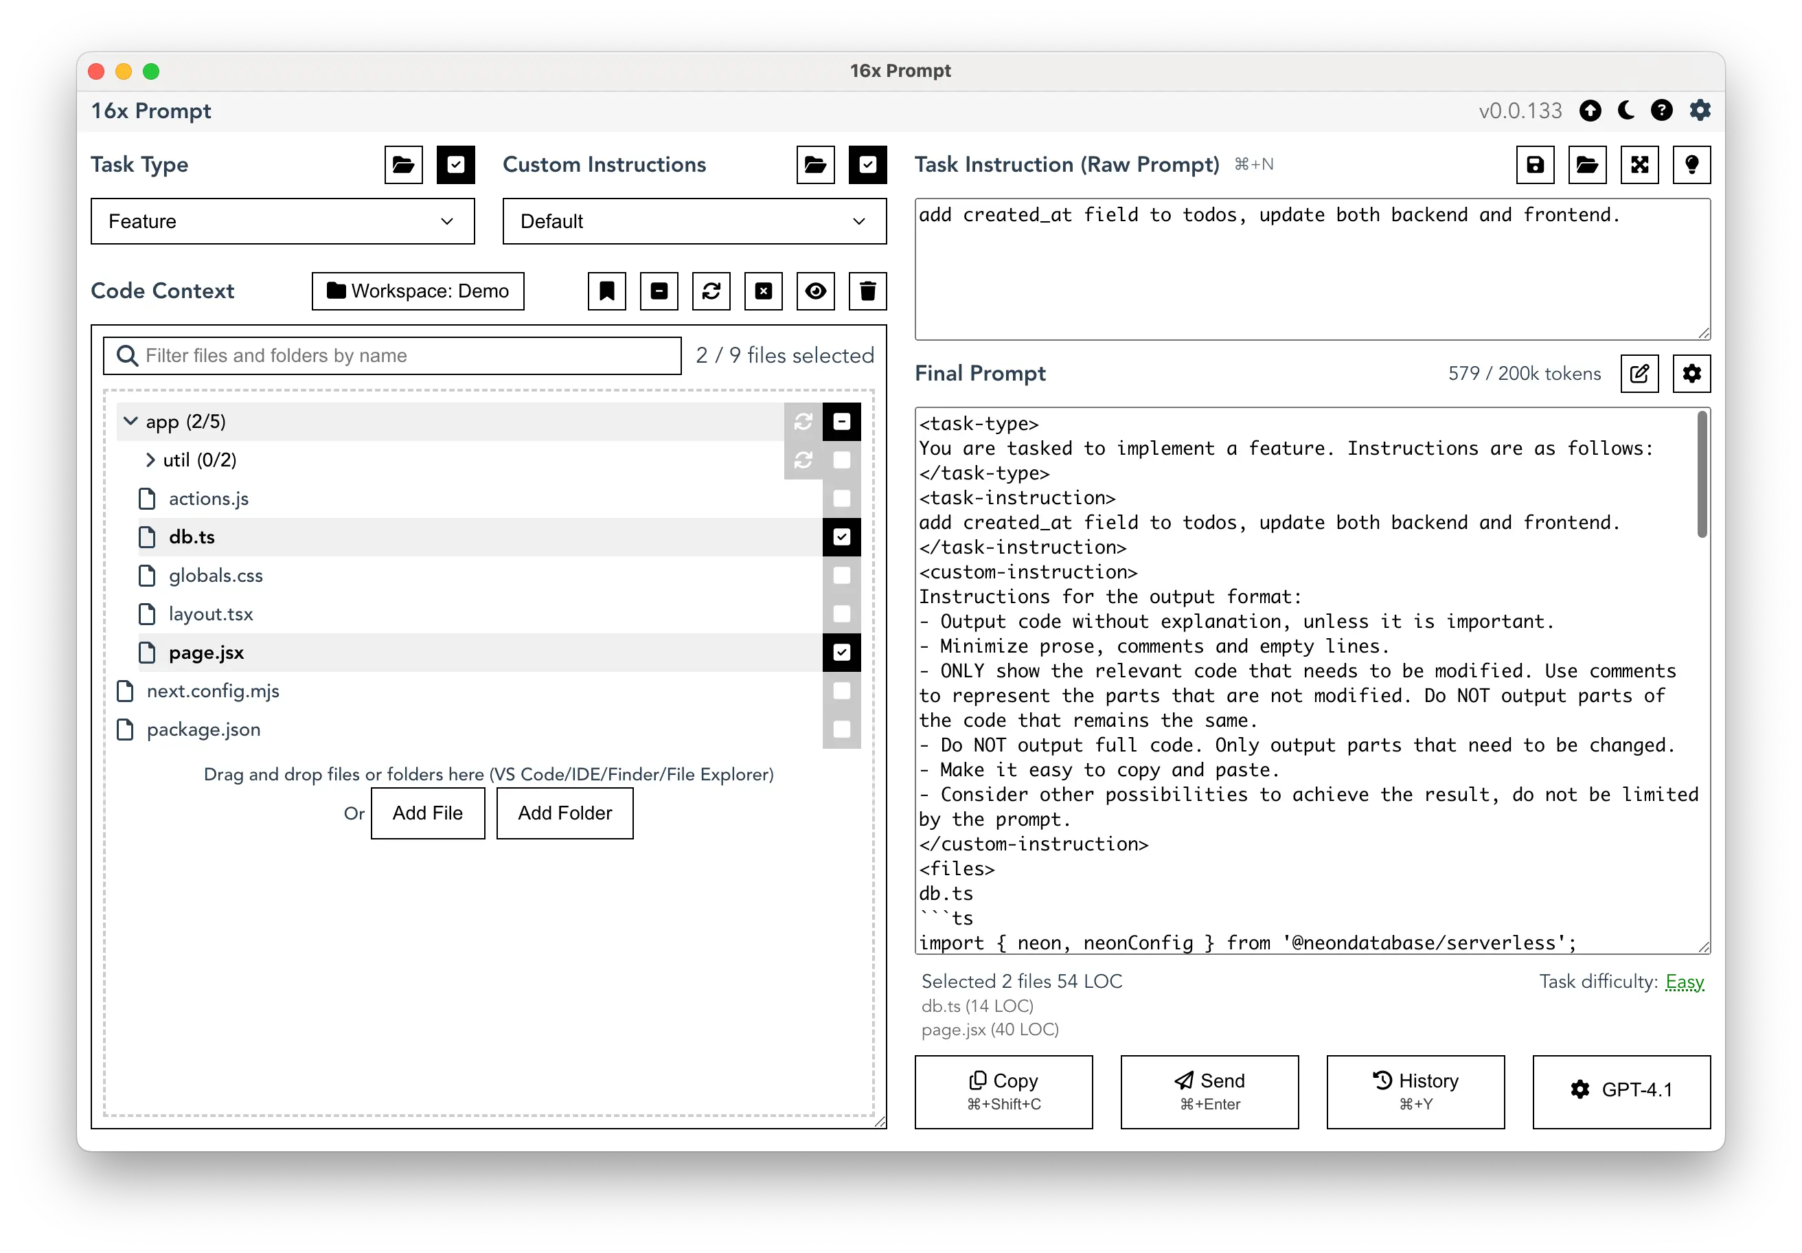Edit the final prompt with the pencil icon

(1639, 374)
